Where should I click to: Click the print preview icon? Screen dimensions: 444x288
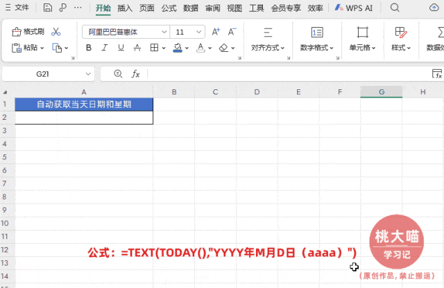[x=62, y=8]
